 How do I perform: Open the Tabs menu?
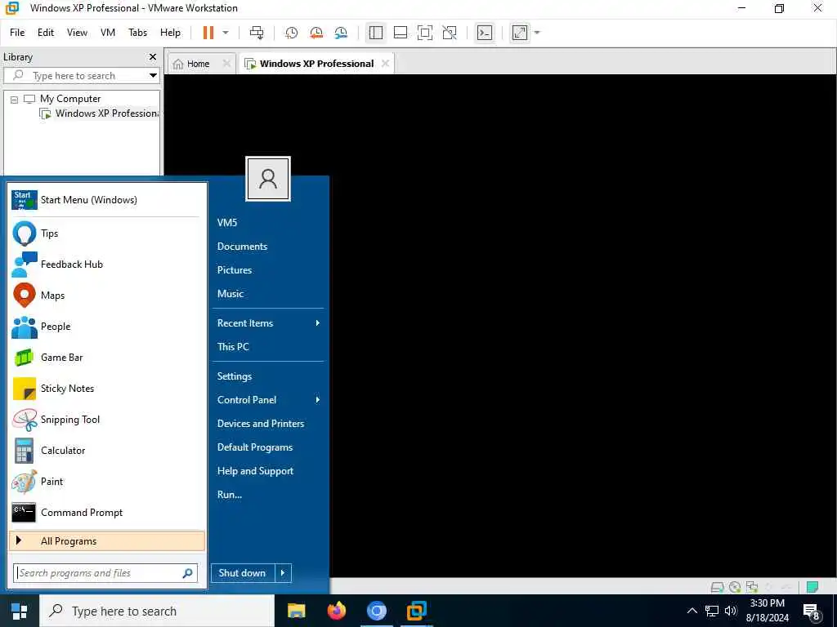click(x=137, y=33)
